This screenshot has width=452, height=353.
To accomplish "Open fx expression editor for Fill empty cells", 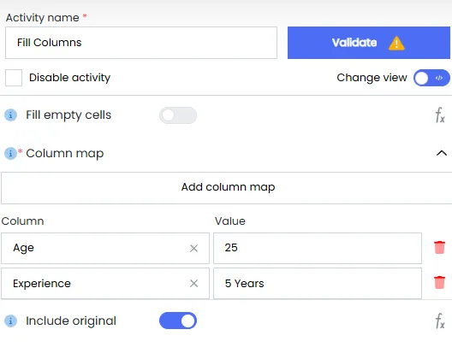I will [440, 115].
